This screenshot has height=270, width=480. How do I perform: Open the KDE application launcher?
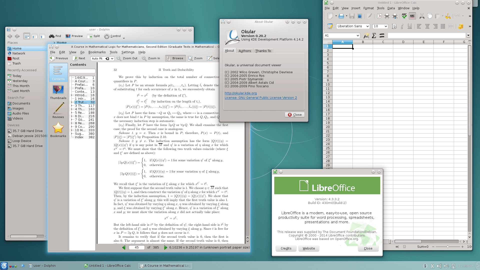pos(4,266)
